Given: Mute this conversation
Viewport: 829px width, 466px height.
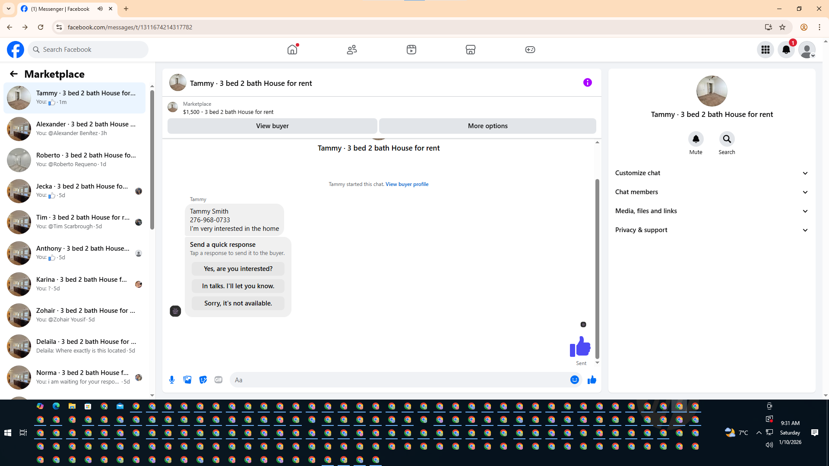Looking at the screenshot, I should pyautogui.click(x=696, y=139).
